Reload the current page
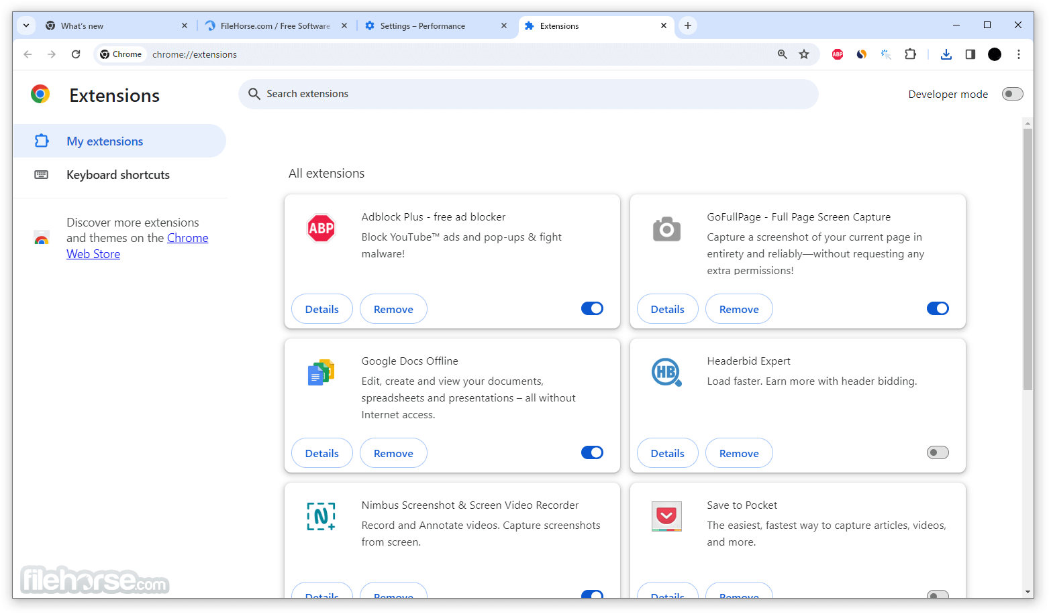 click(76, 54)
